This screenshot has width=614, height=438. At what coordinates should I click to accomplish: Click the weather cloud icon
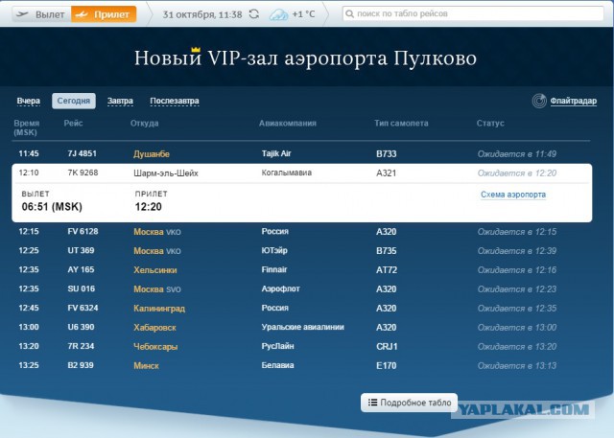point(278,15)
